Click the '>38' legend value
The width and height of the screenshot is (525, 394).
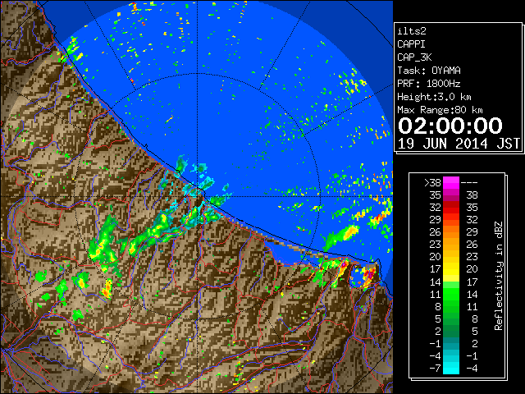[432, 183]
